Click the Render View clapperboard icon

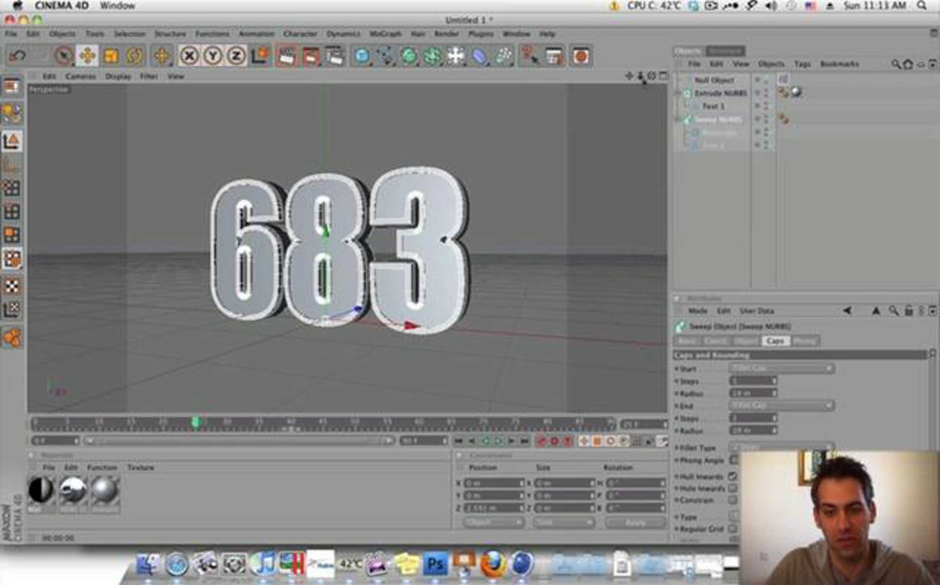point(286,56)
